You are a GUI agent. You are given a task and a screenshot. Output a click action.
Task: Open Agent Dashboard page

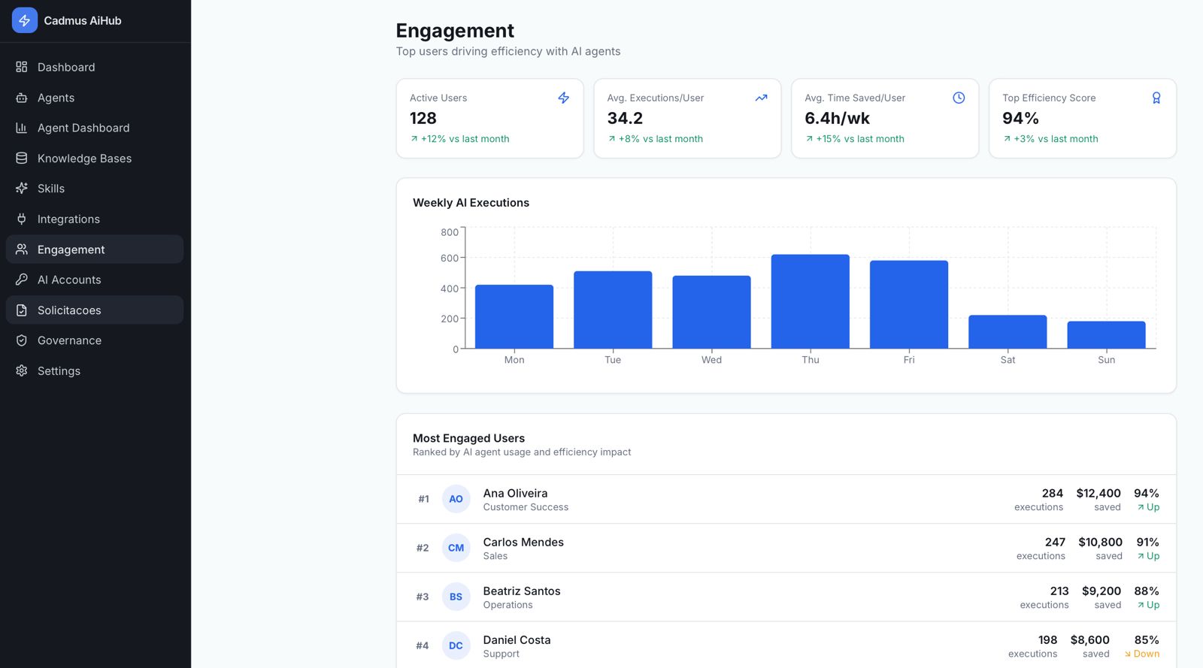point(95,128)
